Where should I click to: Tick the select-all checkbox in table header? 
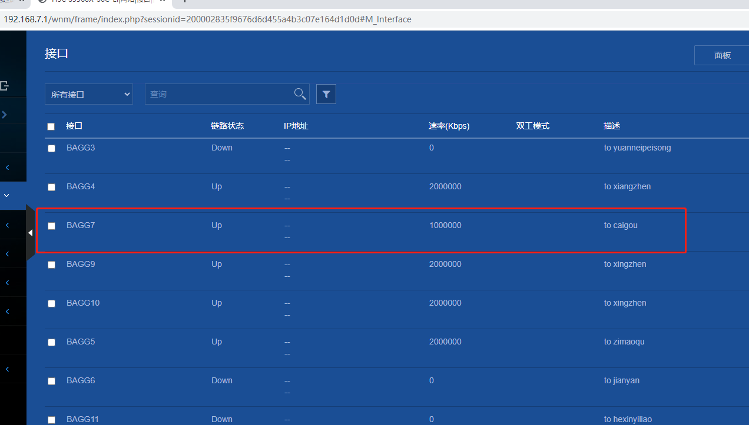[51, 126]
